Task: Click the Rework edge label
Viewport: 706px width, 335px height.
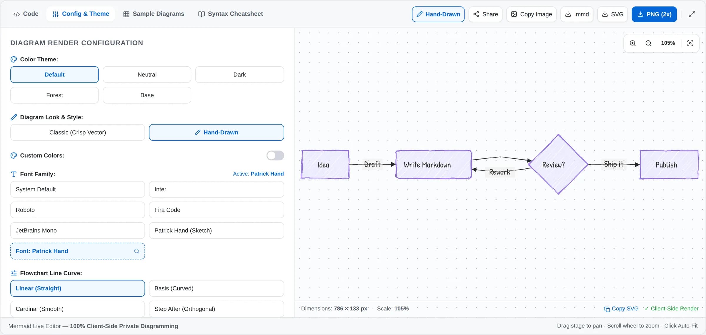Action: pyautogui.click(x=499, y=172)
